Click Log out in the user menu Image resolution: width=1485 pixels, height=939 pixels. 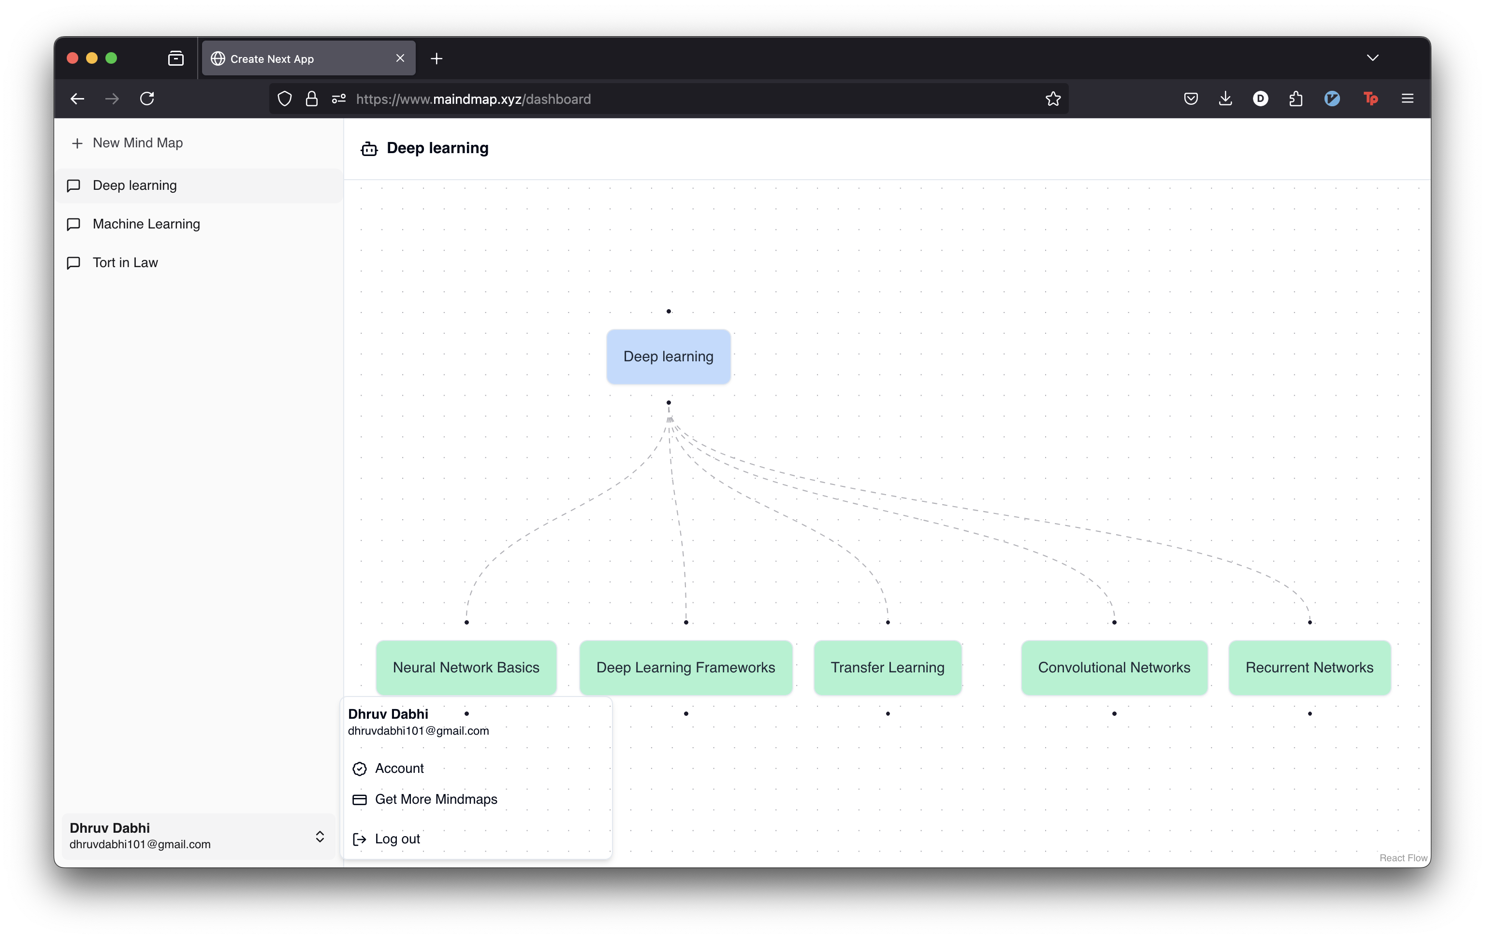point(476,839)
